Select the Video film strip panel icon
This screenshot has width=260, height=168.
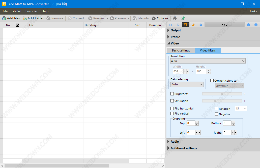point(186,25)
